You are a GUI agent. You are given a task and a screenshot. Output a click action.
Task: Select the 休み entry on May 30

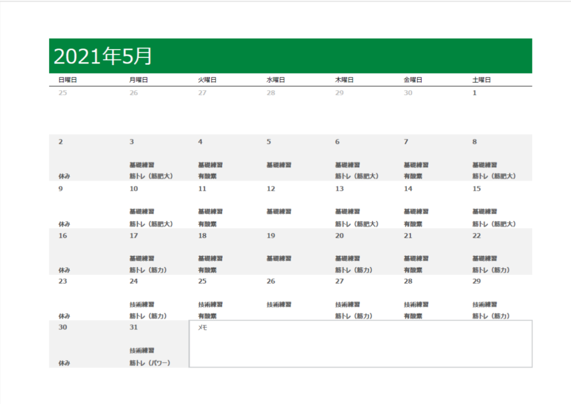pyautogui.click(x=64, y=363)
